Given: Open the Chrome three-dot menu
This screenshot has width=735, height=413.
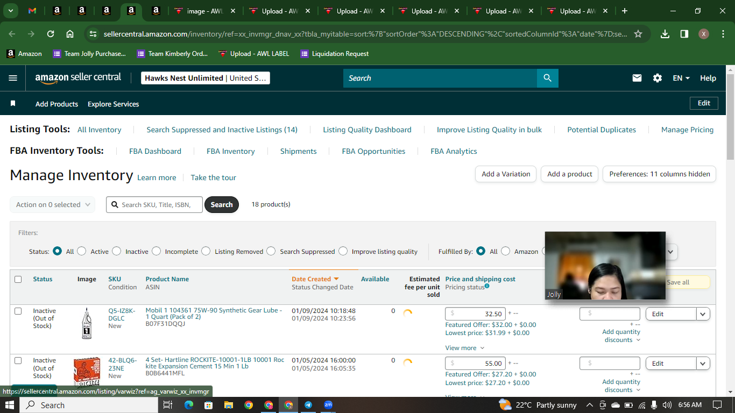Looking at the screenshot, I should [722, 34].
